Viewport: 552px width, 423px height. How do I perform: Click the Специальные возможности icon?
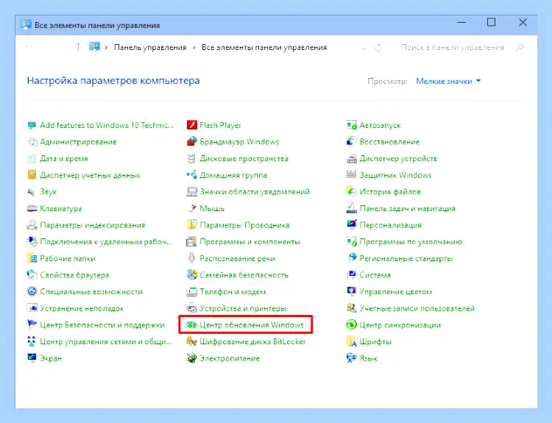(32, 291)
